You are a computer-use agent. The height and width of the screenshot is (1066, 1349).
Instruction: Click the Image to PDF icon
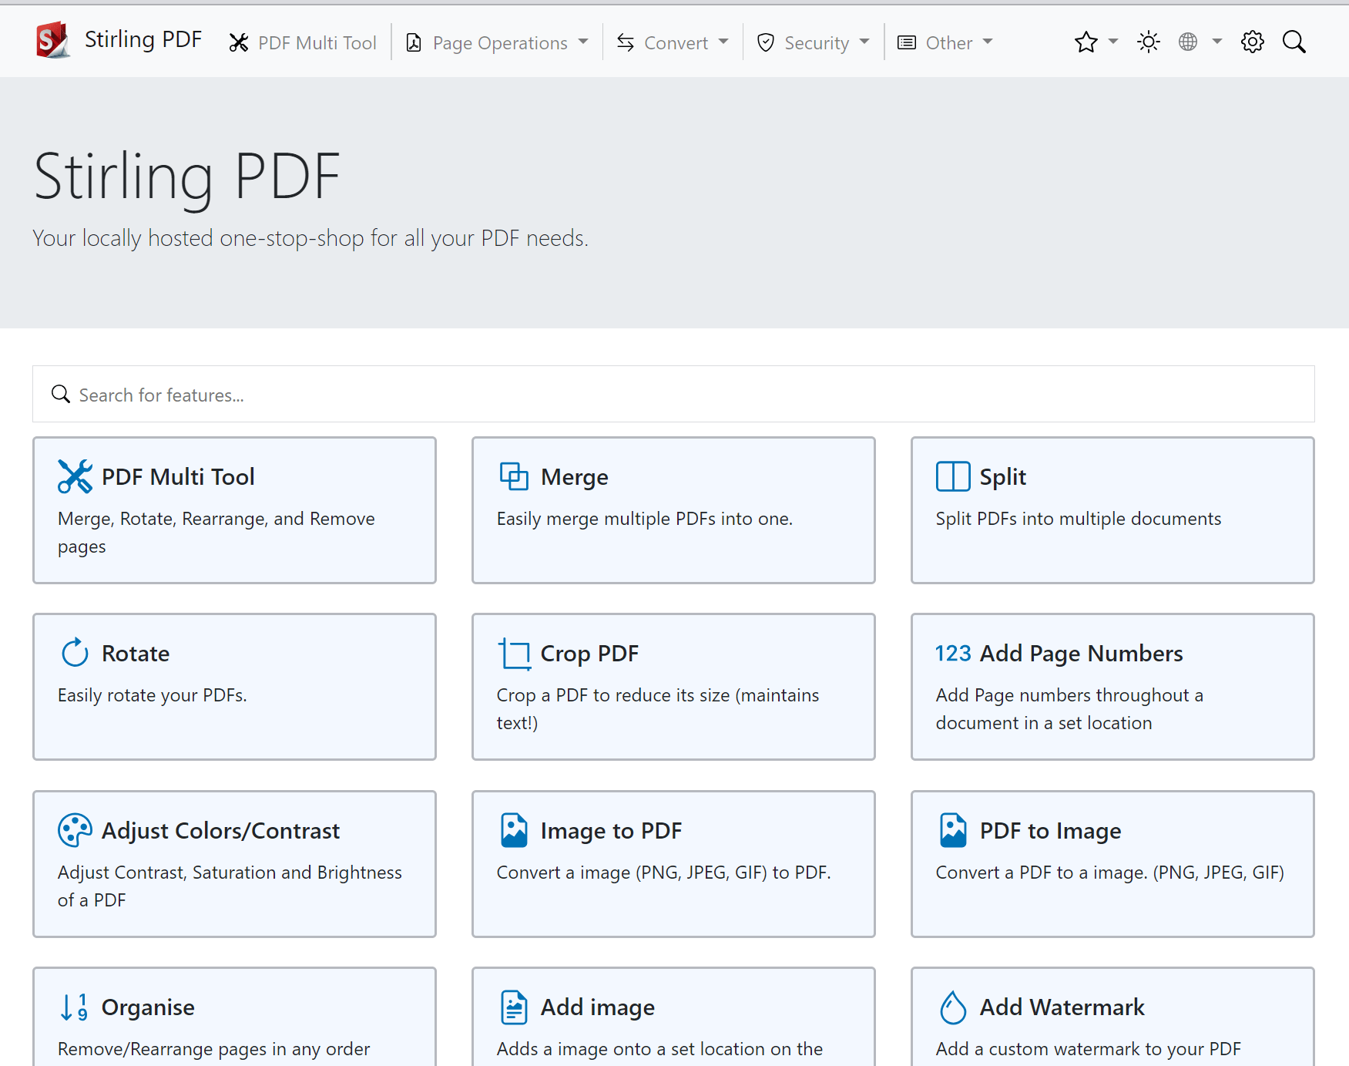[x=514, y=830]
